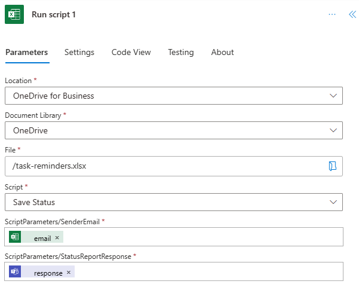The image size is (359, 287).
Task: Select the Parameters tab
Action: 26,52
